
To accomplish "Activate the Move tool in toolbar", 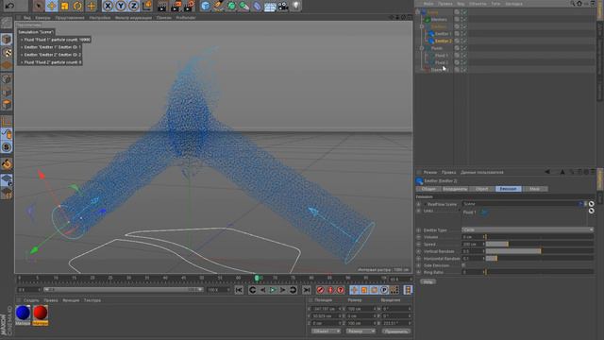I will click(51, 6).
